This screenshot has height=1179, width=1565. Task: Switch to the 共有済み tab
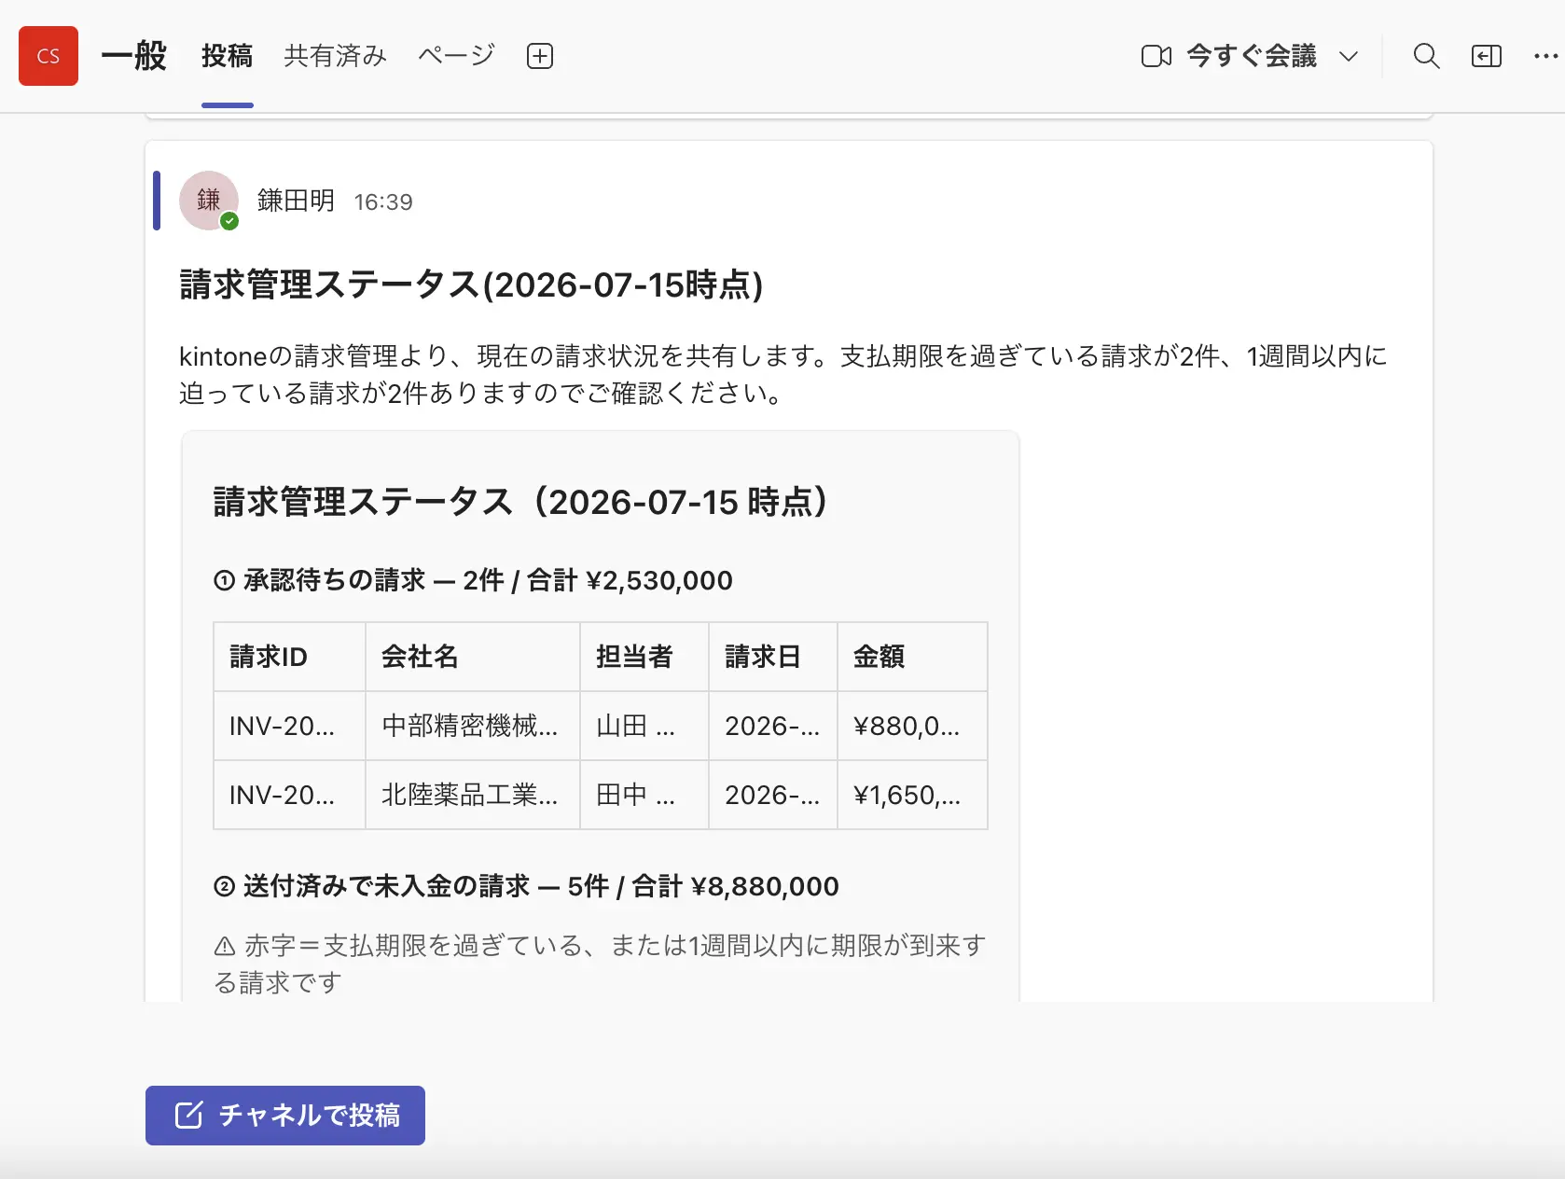pyautogui.click(x=335, y=56)
